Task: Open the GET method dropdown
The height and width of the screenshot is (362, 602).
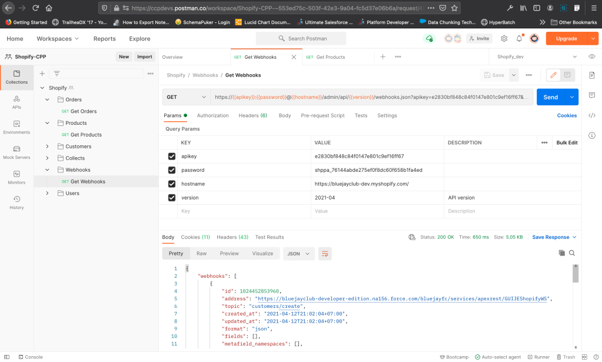Action: coord(185,97)
